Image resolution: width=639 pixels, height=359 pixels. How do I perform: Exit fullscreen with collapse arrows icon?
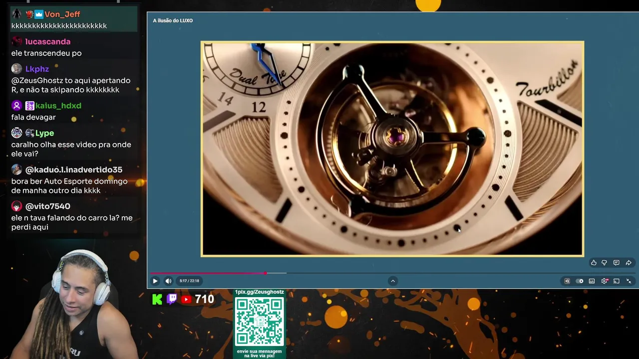pyautogui.click(x=629, y=281)
